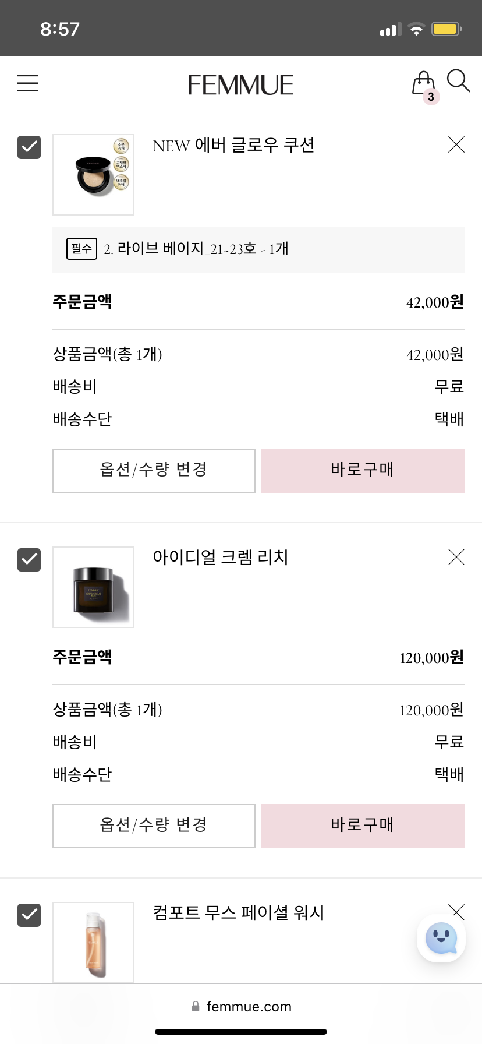
Task: Open the hamburger menu
Action: 28,83
